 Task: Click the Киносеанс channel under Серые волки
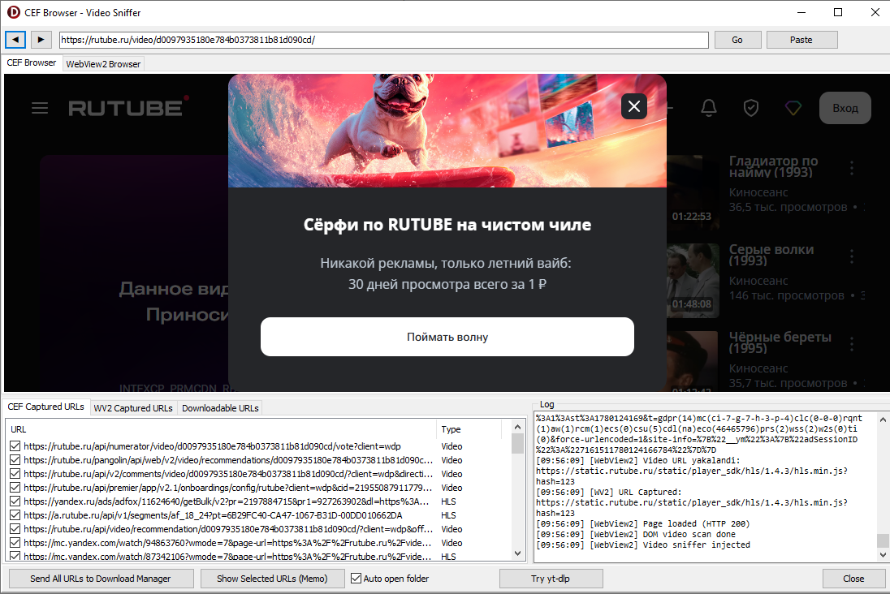click(758, 281)
